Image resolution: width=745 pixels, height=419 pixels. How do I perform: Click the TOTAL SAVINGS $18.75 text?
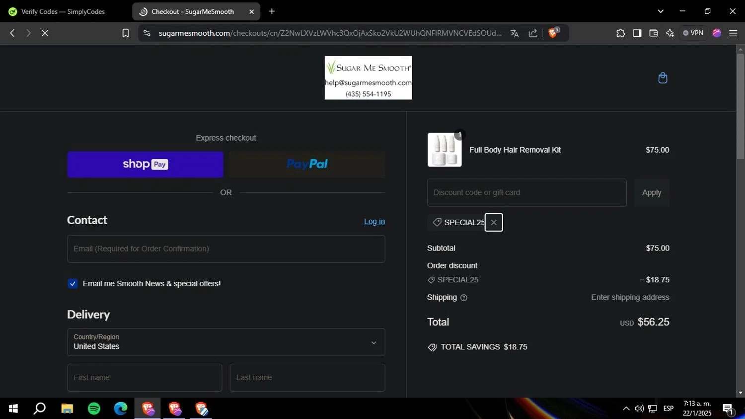(484, 347)
